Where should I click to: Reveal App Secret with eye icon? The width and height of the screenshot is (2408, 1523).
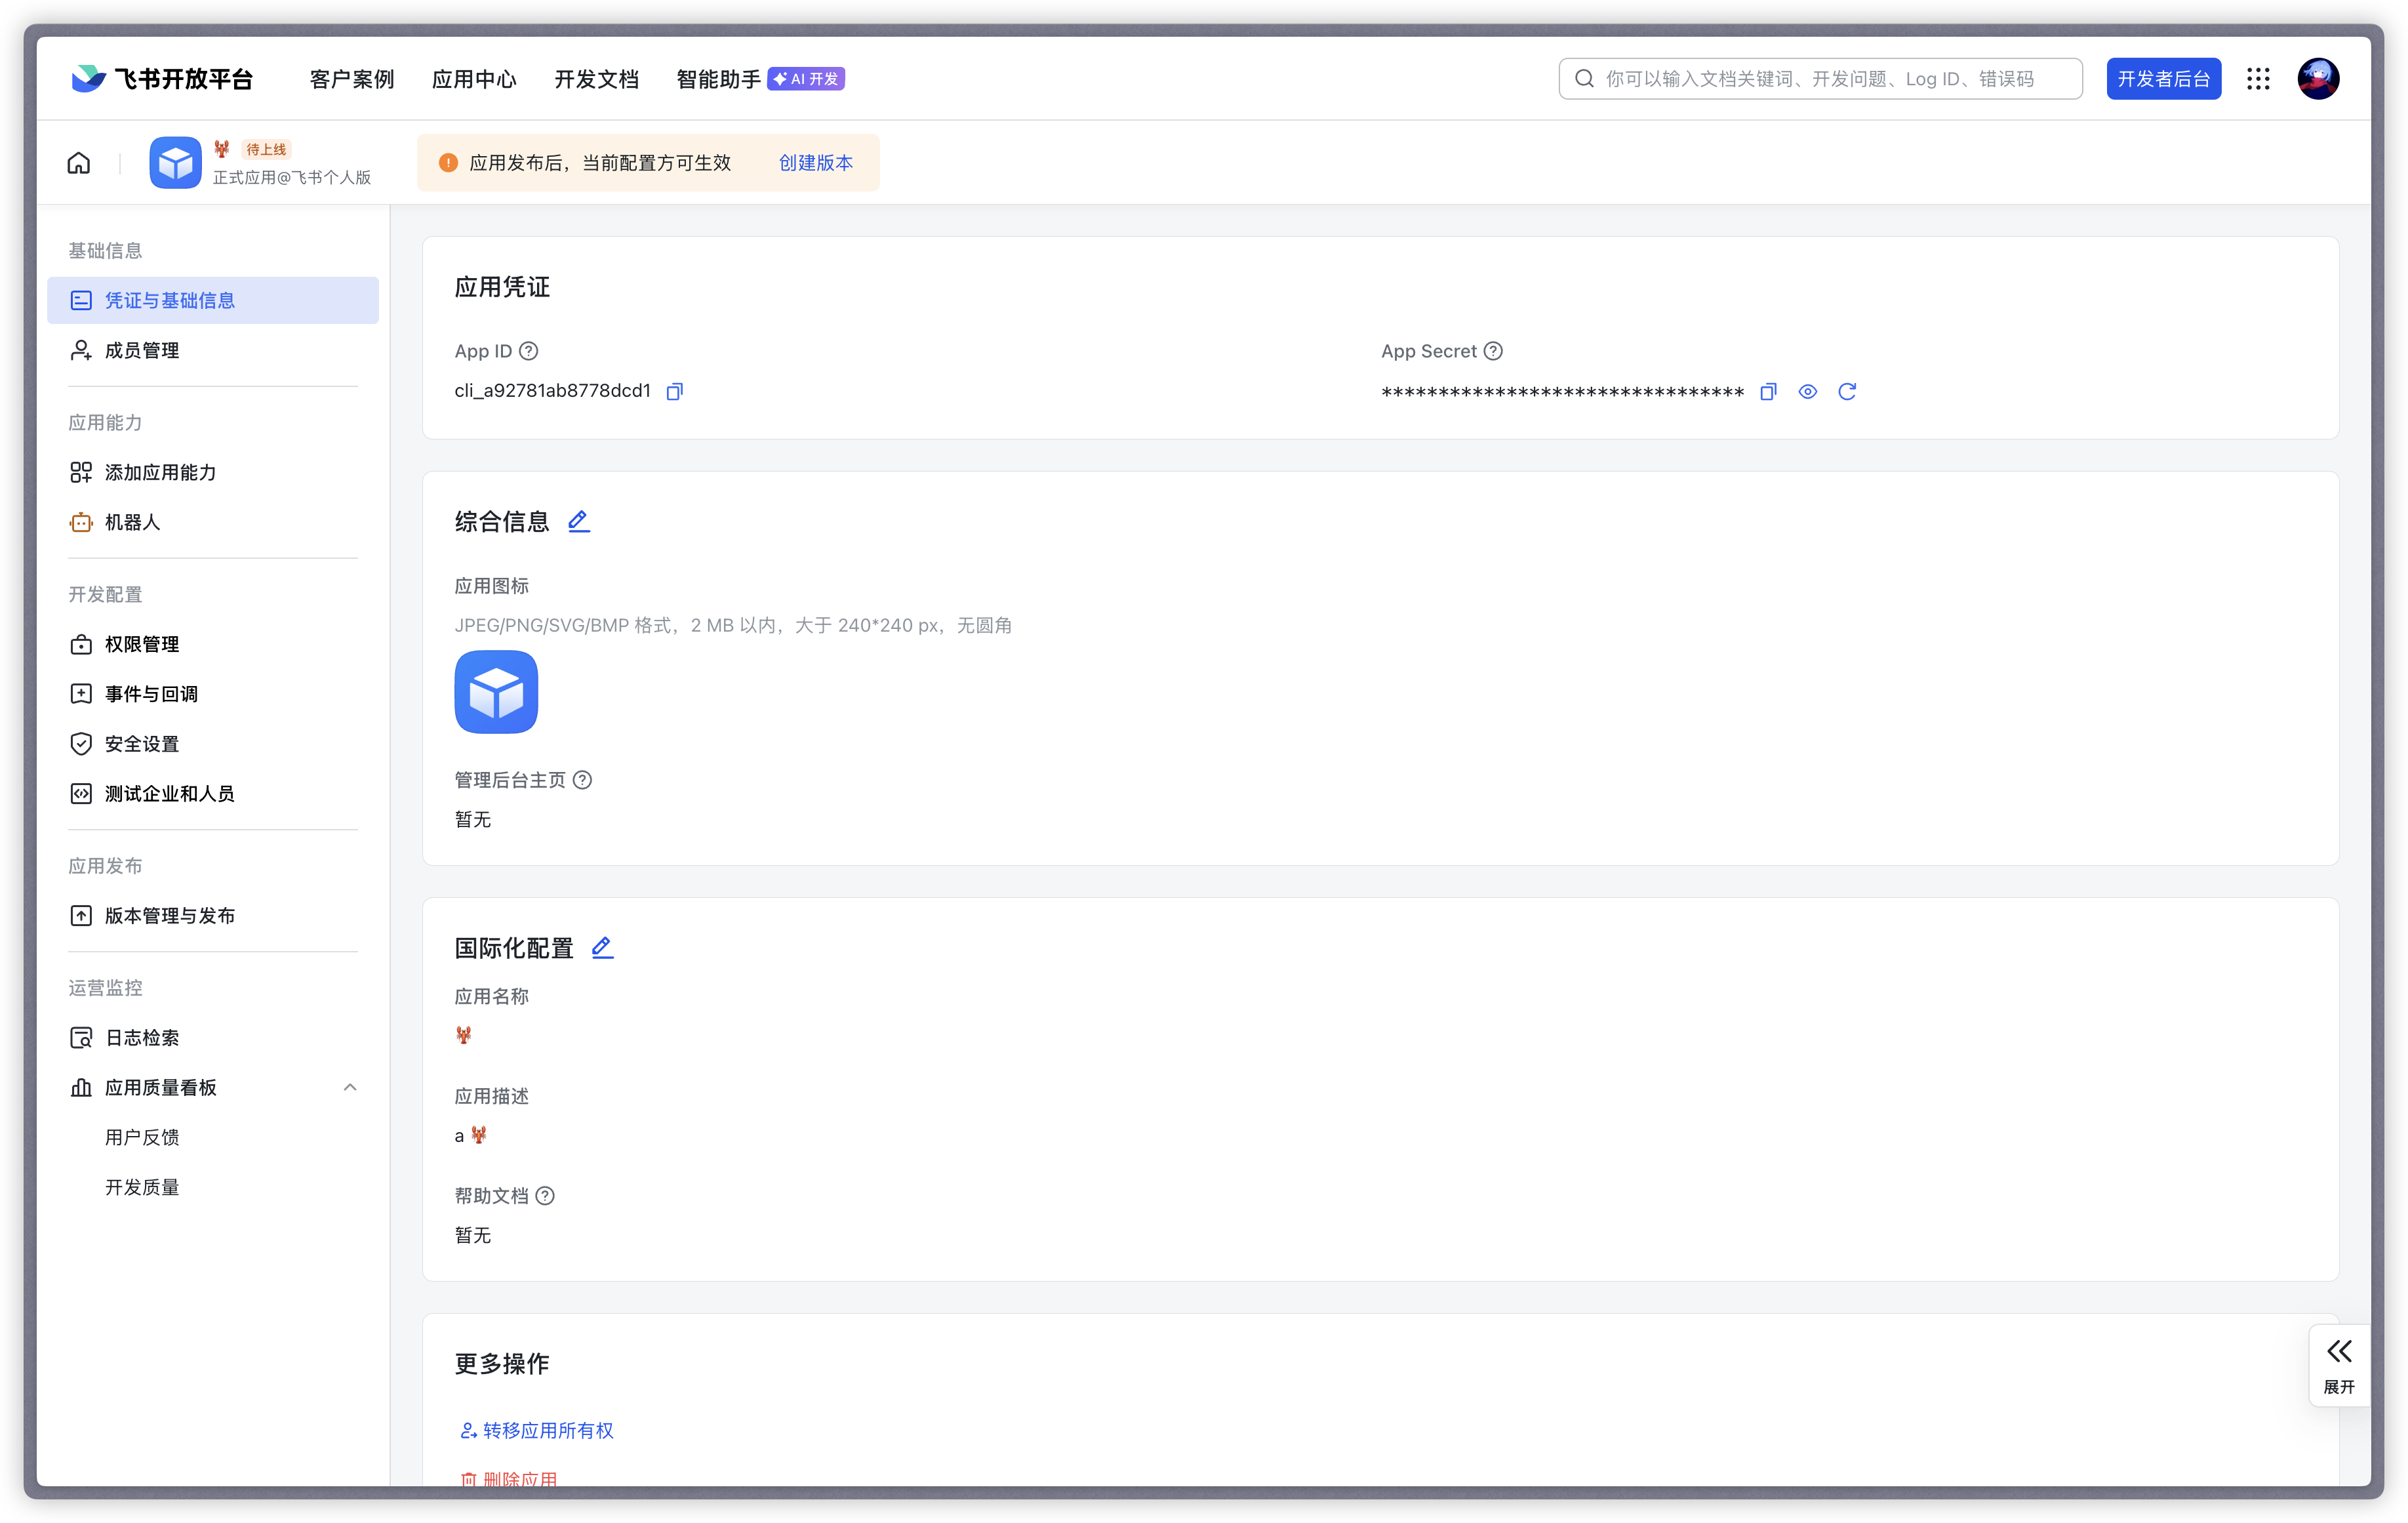pos(1807,391)
